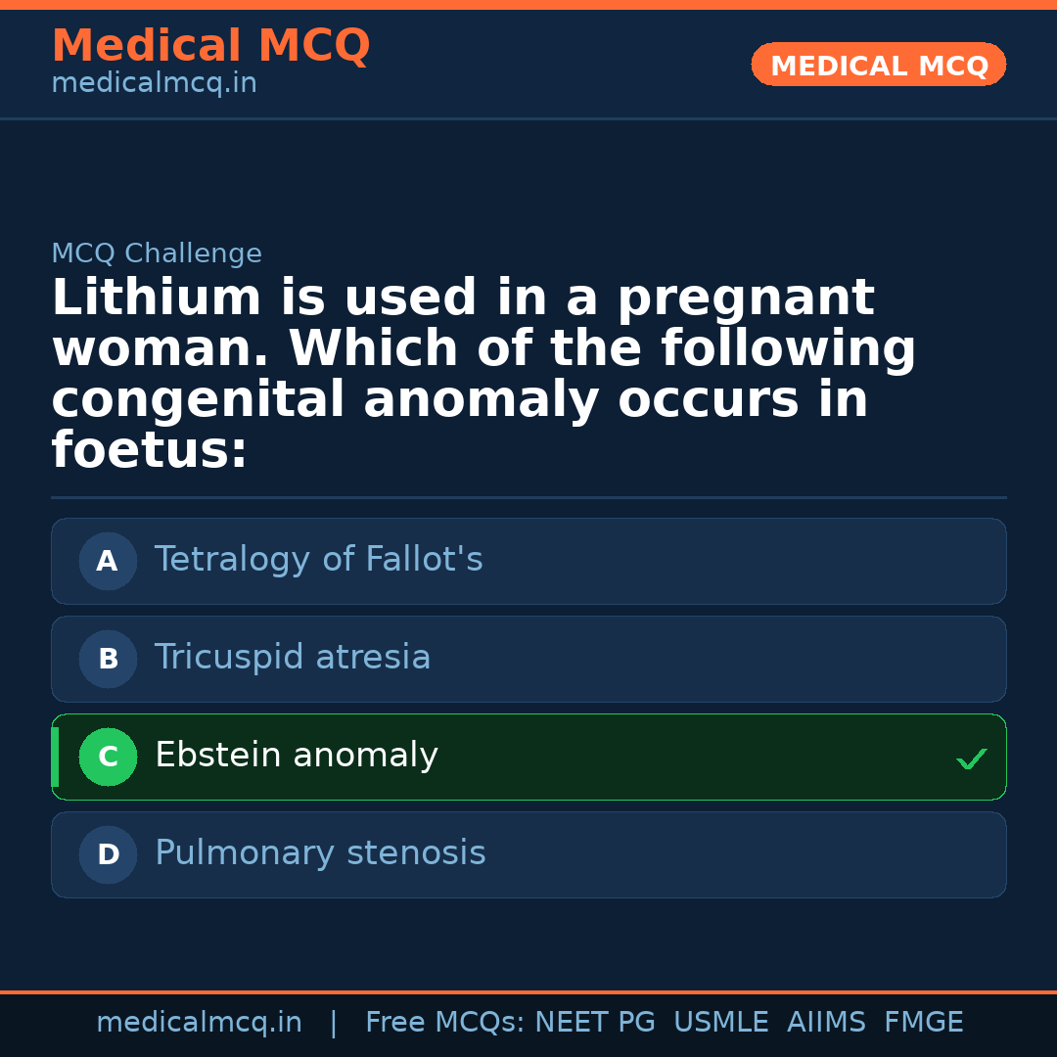Click the Medical MCQ header title

(210, 46)
